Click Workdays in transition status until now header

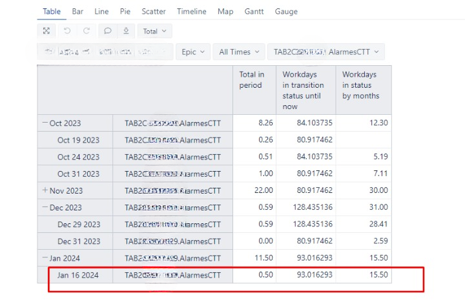point(305,90)
